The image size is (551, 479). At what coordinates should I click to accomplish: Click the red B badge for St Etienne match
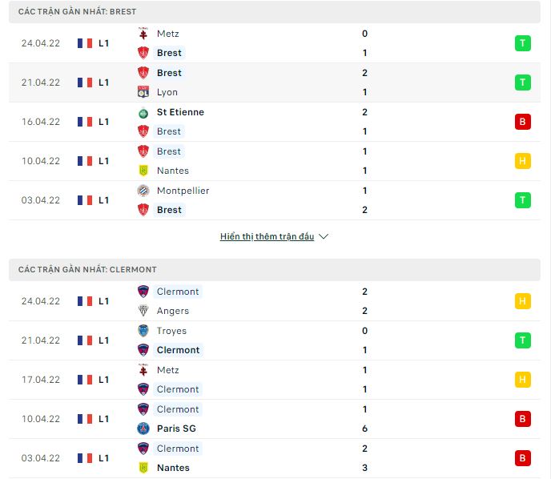click(523, 122)
